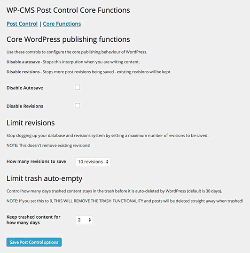Open the Core Functions link
250x253 pixels.
tap(62, 24)
